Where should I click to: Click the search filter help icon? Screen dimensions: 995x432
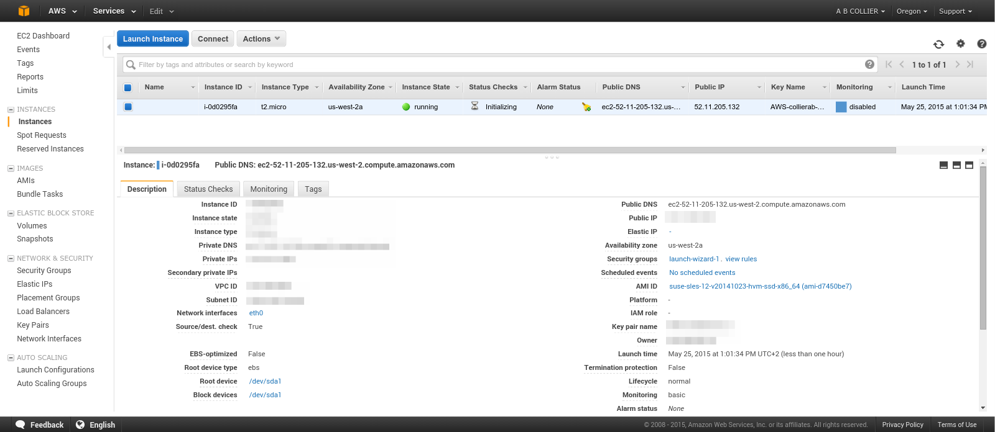tap(869, 65)
